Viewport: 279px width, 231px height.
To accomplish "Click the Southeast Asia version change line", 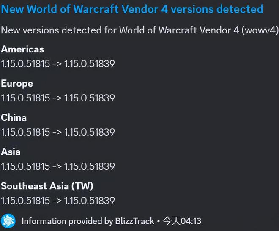I will coord(58,201).
